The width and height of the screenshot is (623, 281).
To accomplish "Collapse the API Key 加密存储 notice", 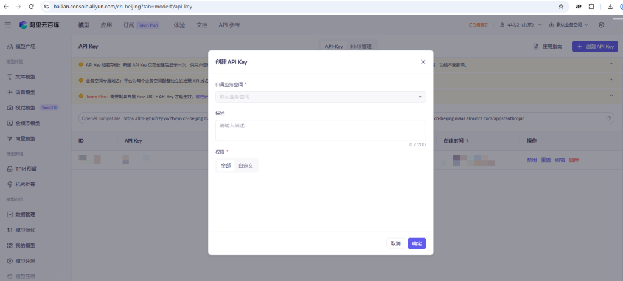I will (x=611, y=64).
